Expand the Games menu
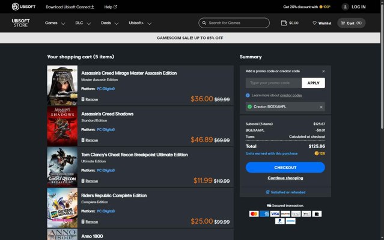The height and width of the screenshot is (240, 384). (55, 23)
